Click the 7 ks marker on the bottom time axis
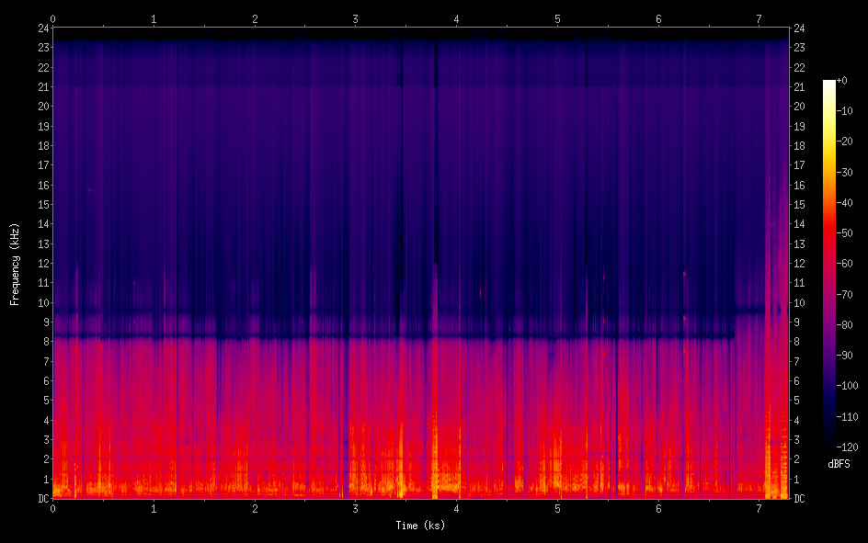Image resolution: width=868 pixels, height=543 pixels. (759, 508)
